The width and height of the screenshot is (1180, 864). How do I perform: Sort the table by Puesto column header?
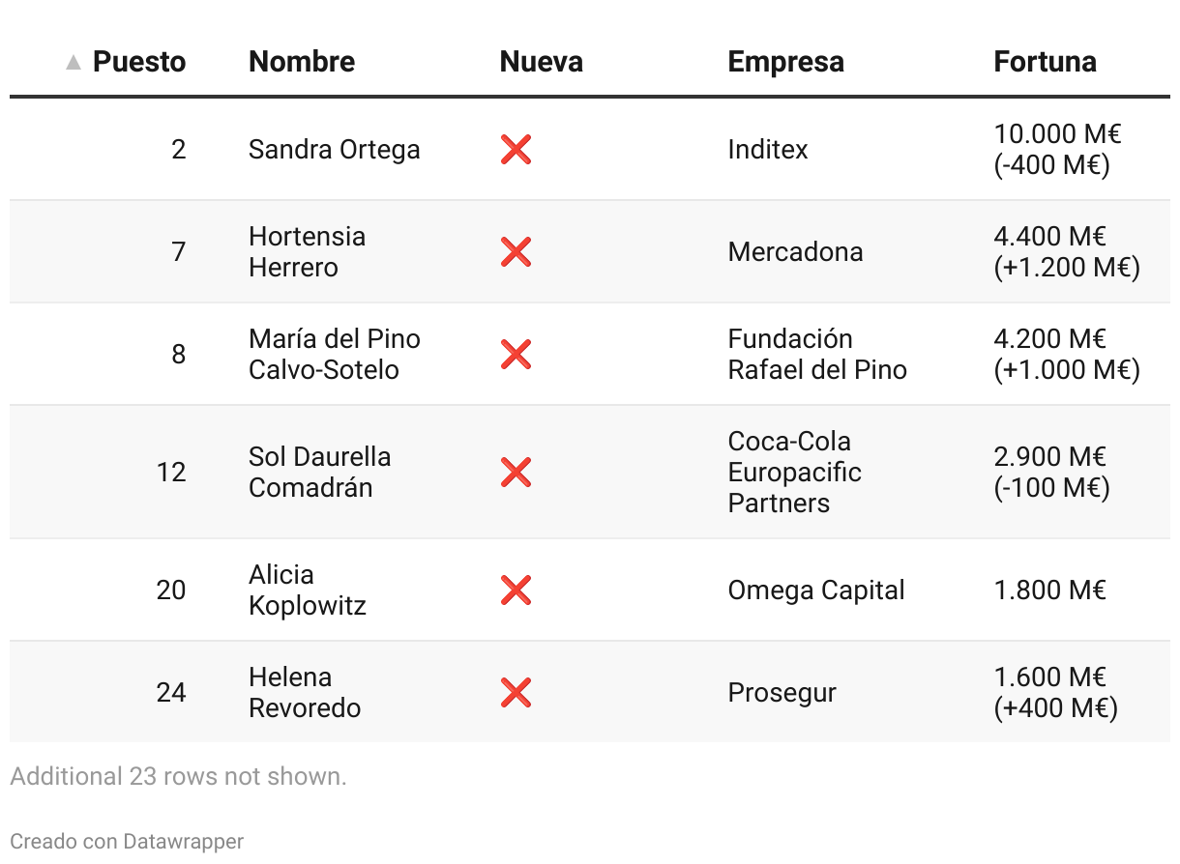click(138, 62)
